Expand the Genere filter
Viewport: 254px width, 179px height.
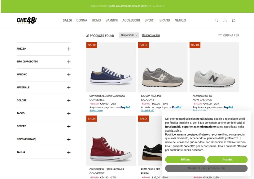coord(44,127)
